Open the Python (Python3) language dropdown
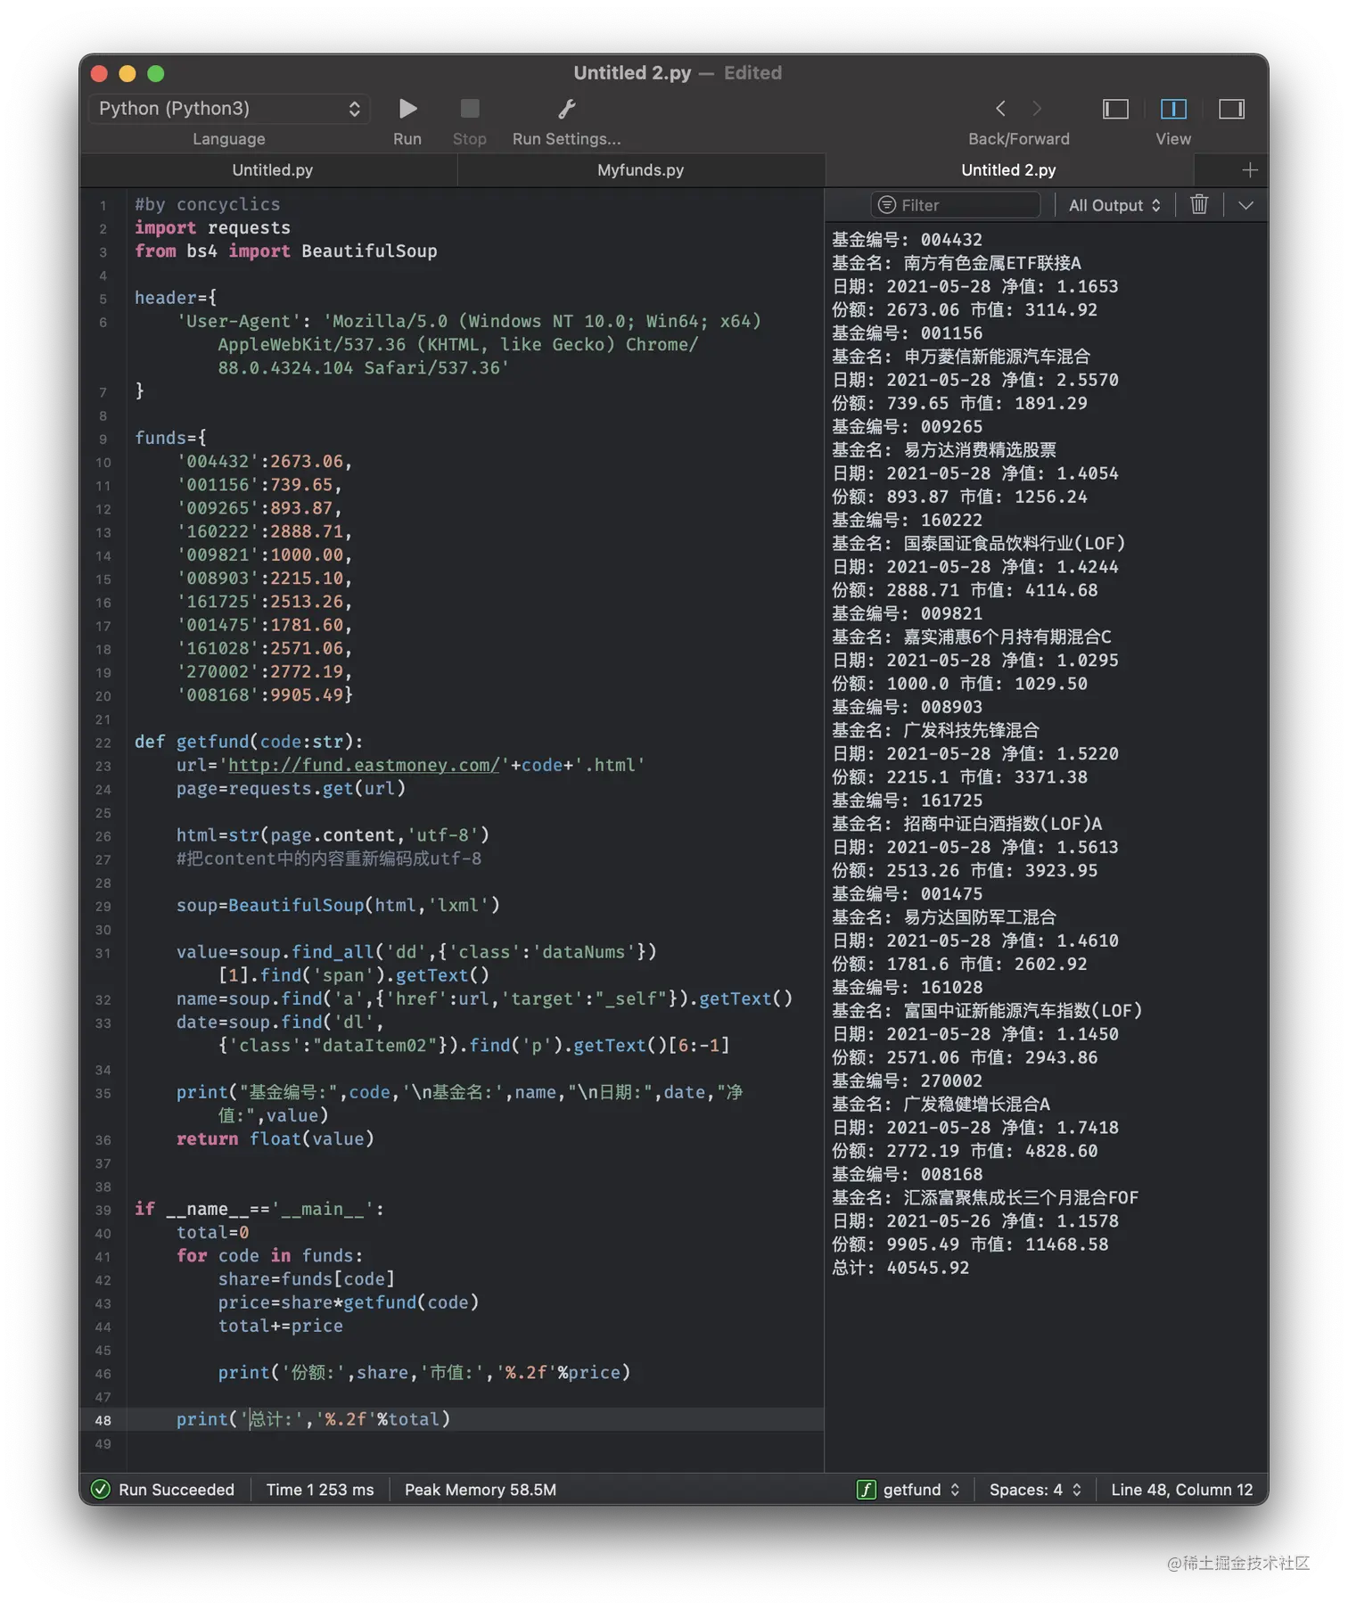1348x1610 pixels. [x=229, y=109]
